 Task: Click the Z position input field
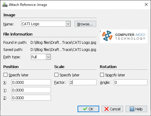point(31,98)
